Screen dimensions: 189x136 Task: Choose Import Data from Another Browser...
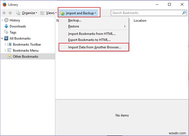coord(94,47)
